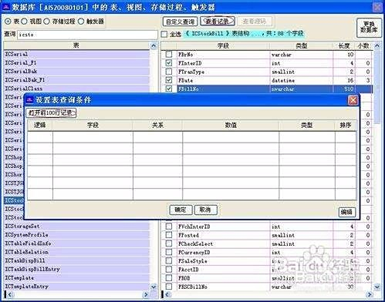The width and height of the screenshot is (385, 302).
Task: Click the 取消 button
Action: 205,210
